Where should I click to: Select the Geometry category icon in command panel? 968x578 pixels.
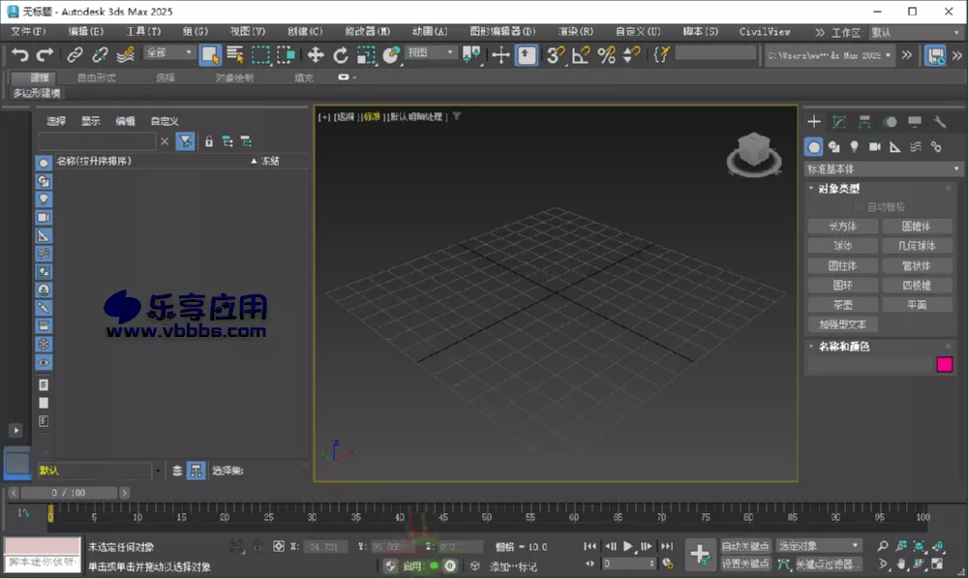pyautogui.click(x=814, y=147)
